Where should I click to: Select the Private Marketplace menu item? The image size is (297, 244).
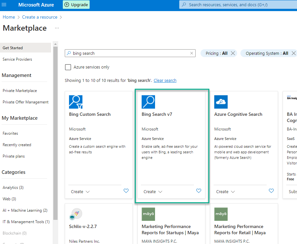pyautogui.click(x=20, y=91)
